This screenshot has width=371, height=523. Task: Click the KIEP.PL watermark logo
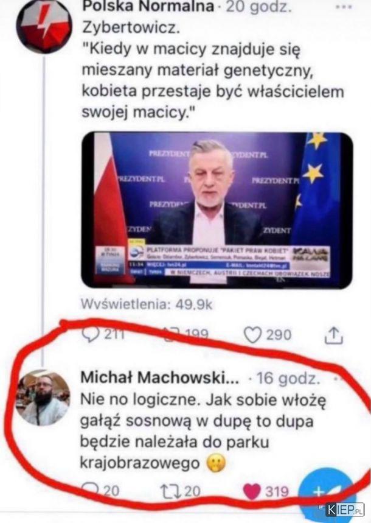tap(345, 510)
